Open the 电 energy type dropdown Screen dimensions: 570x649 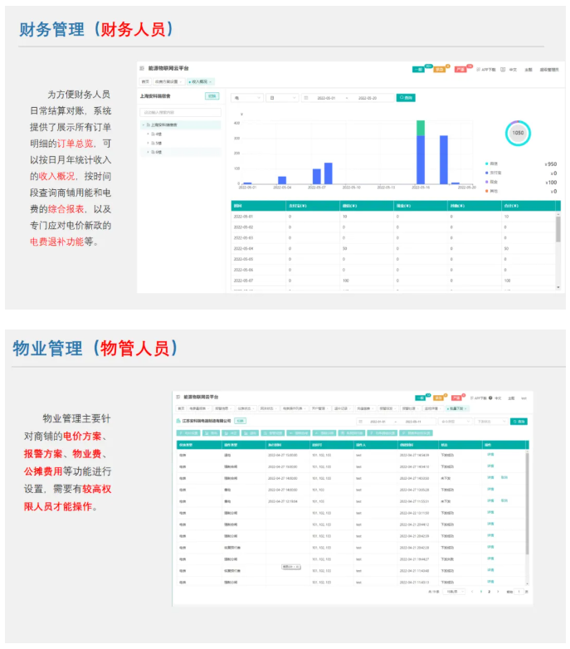[247, 98]
